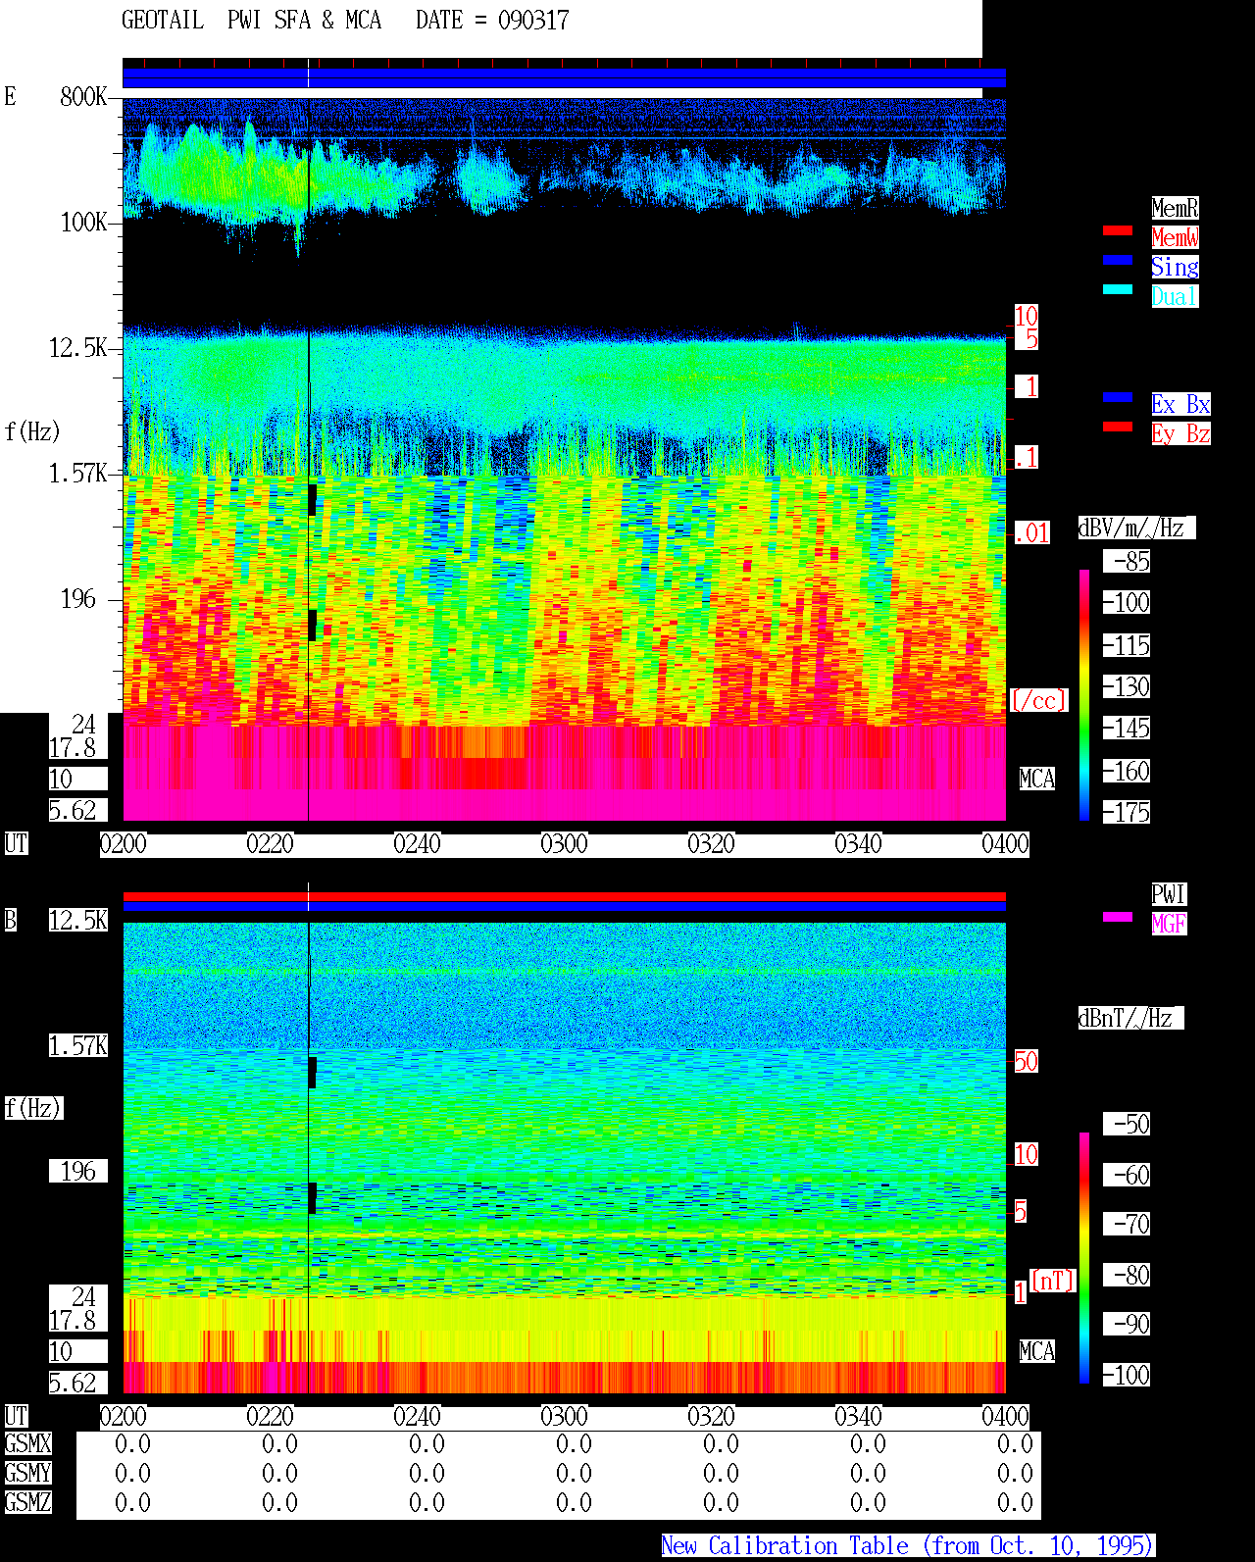Click the dBnT/√Hz unit label
Screen dimensions: 1255x1562
1130,1018
